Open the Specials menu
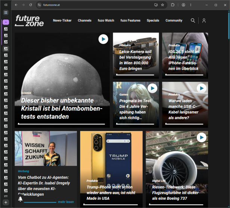Screen dimensions: 230x208 click(153, 21)
